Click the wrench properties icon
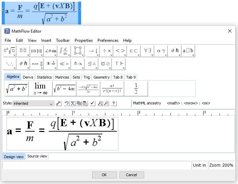Screen dimensions: 238x184 (x=58, y=103)
